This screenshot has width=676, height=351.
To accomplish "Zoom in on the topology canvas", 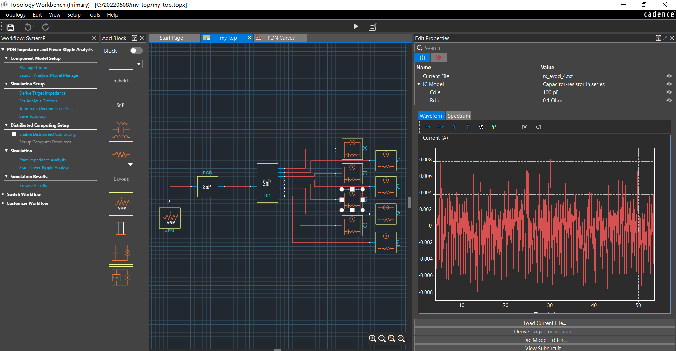I will [x=373, y=338].
